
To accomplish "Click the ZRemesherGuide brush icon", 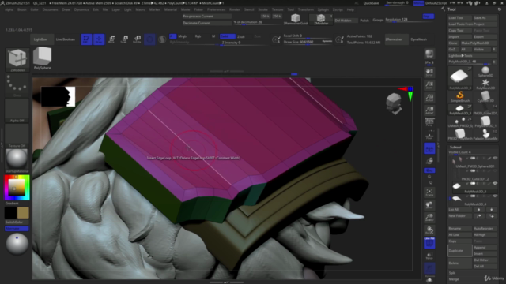I will pyautogui.click(x=296, y=19).
